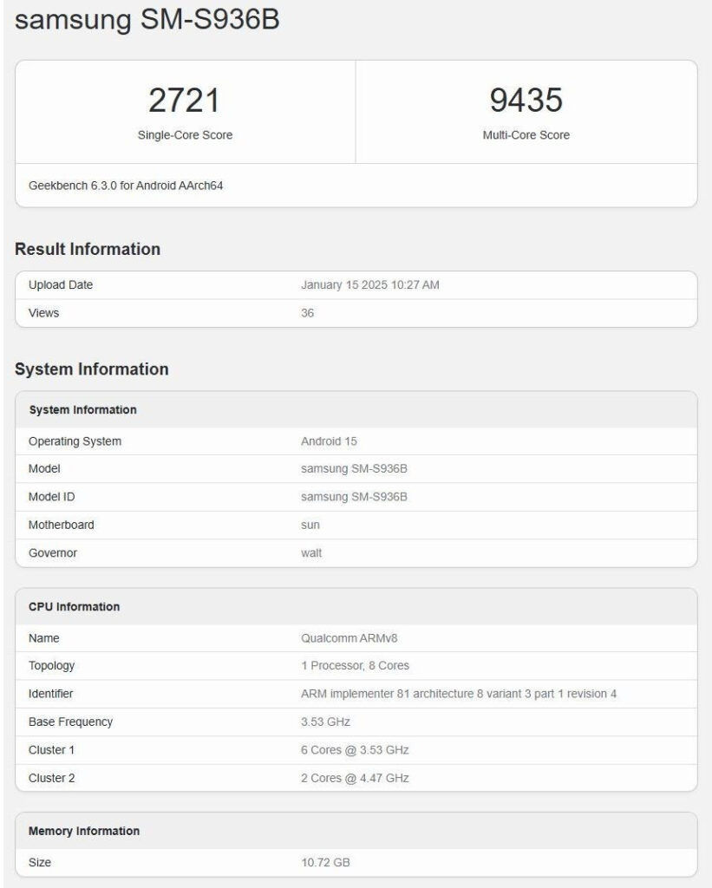Viewport: 712px width, 888px height.
Task: Select Cluster 2 value 2 Cores @ 4.47 GHz
Action: point(356,778)
